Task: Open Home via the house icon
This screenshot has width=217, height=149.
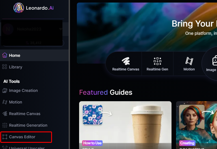Action: pos(5,55)
